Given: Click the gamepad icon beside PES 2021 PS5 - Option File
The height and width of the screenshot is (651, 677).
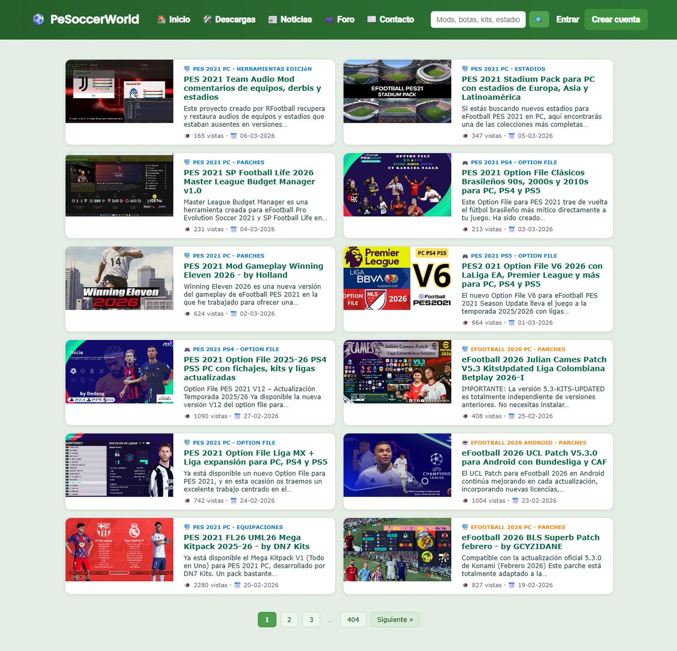Looking at the screenshot, I should 465,256.
